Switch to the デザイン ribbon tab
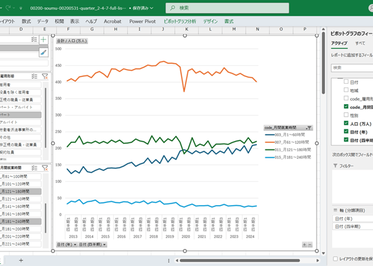This screenshot has width=373, height=266. pyautogui.click(x=210, y=21)
